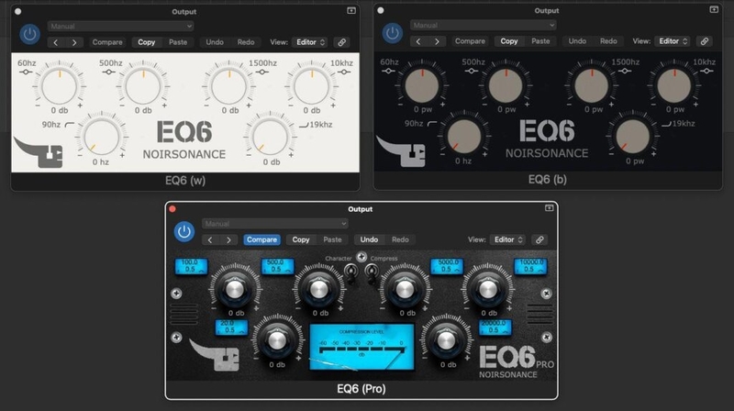Open Manual preset dropdown in EQ6 (b) window

click(484, 26)
